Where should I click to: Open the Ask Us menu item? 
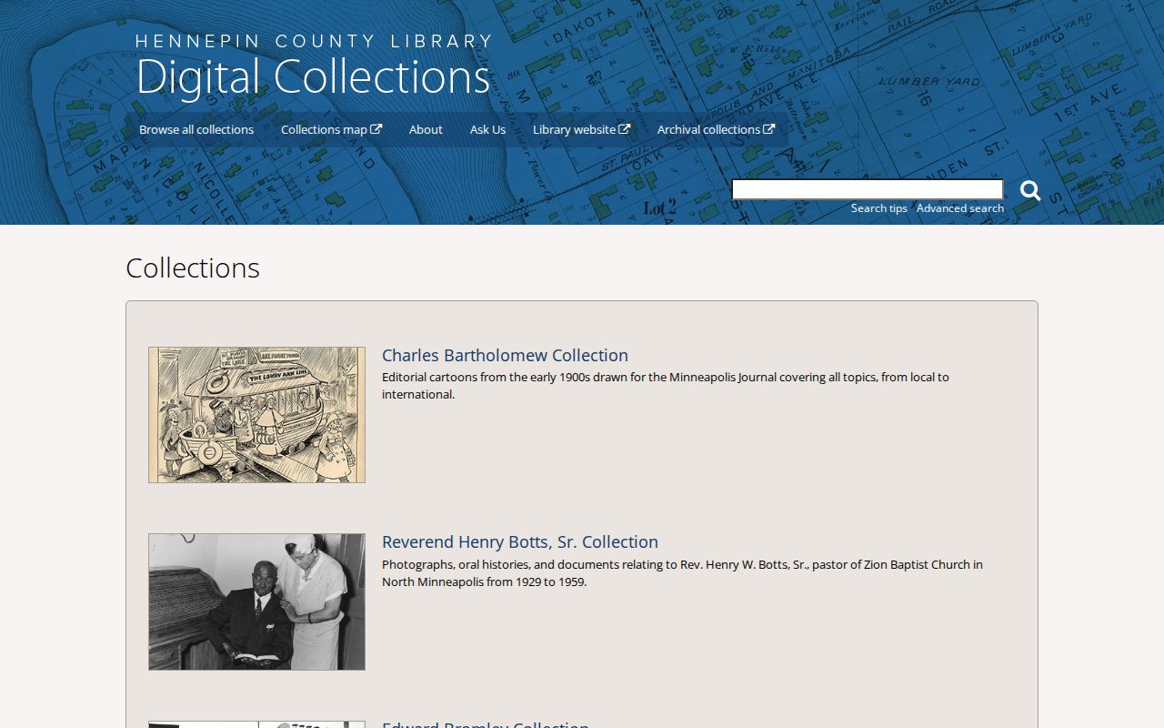pyautogui.click(x=487, y=129)
